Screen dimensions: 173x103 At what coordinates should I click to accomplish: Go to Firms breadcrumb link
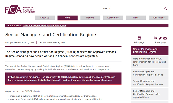tap(18, 26)
